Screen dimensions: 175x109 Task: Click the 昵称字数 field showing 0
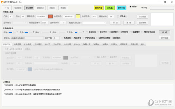(x=56, y=38)
